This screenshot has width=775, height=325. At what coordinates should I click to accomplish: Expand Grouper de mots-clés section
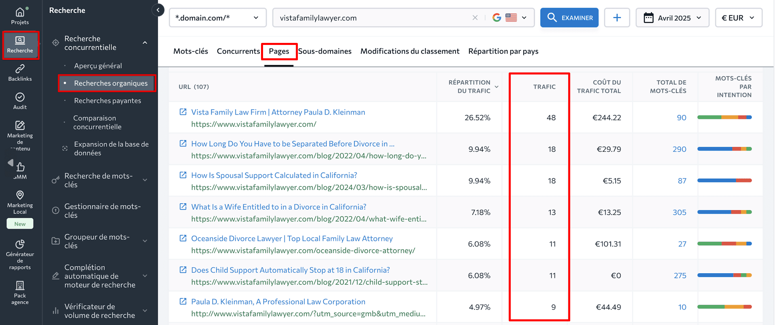pos(145,241)
